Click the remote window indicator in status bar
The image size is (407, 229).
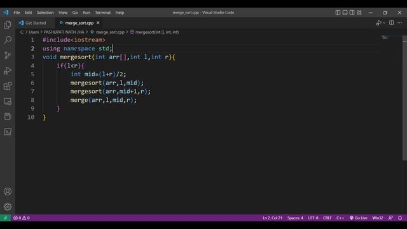coord(5,218)
